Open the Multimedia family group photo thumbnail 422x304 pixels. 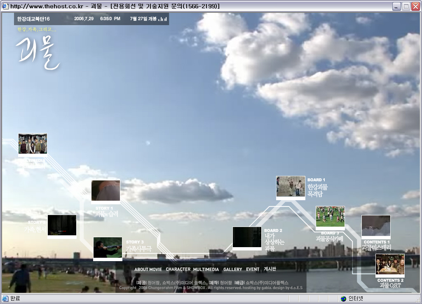tap(33, 144)
